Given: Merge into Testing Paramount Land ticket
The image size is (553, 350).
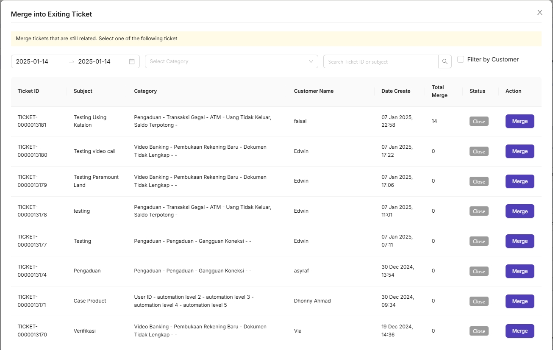Looking at the screenshot, I should tap(520, 181).
